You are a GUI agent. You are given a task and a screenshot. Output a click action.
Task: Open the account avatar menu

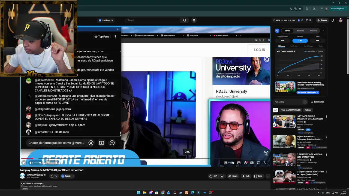tap(341, 20)
